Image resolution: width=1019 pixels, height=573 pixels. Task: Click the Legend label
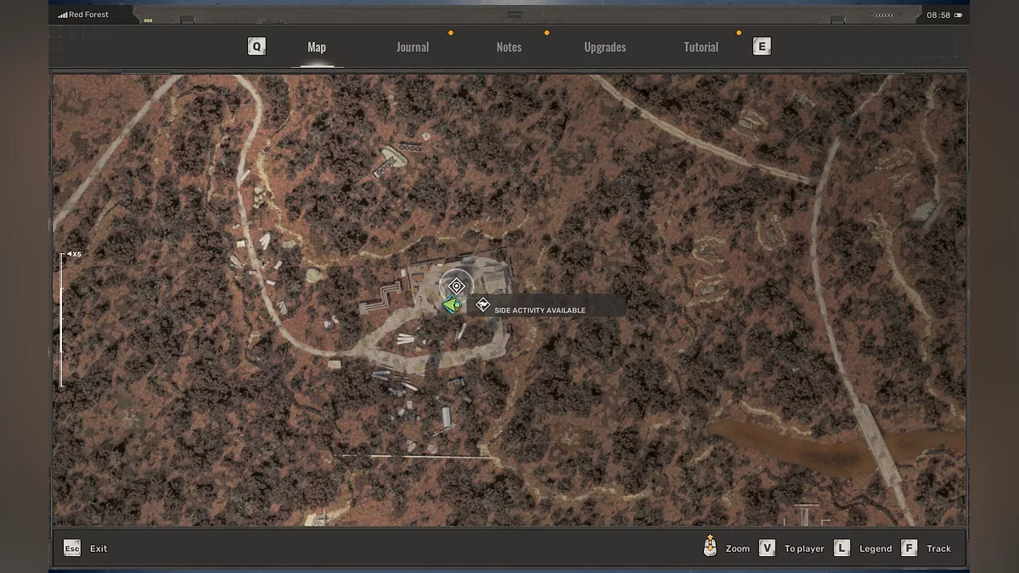(x=875, y=548)
